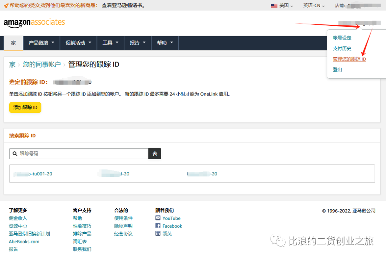Click the search magnifier icon

point(15,154)
